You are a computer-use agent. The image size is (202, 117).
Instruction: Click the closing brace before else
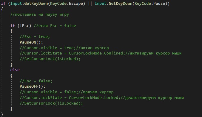click(x=11, y=65)
